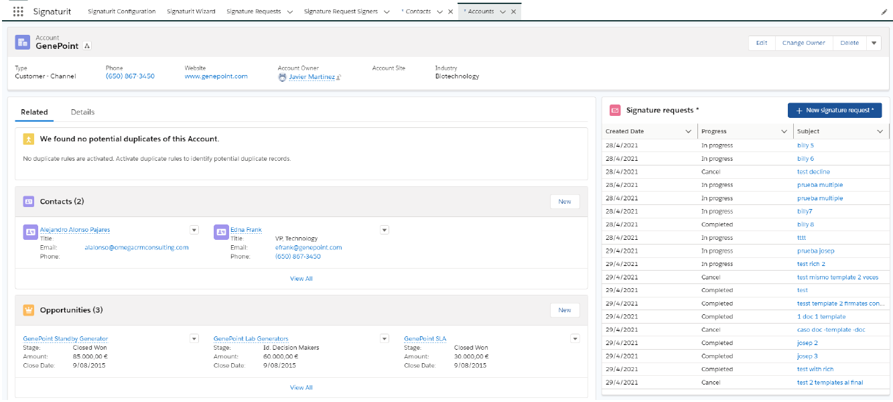Open signature request test 2 templates al final
893x402 pixels.
coord(830,383)
